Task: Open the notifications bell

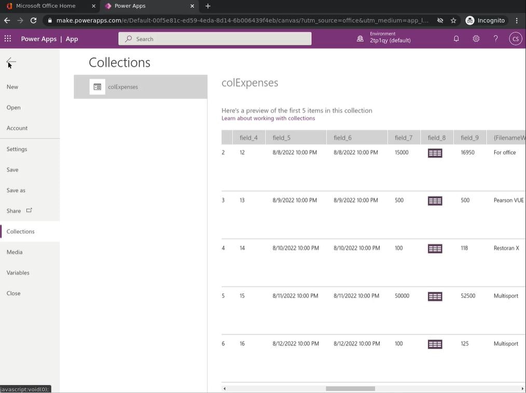Action: pos(456,39)
